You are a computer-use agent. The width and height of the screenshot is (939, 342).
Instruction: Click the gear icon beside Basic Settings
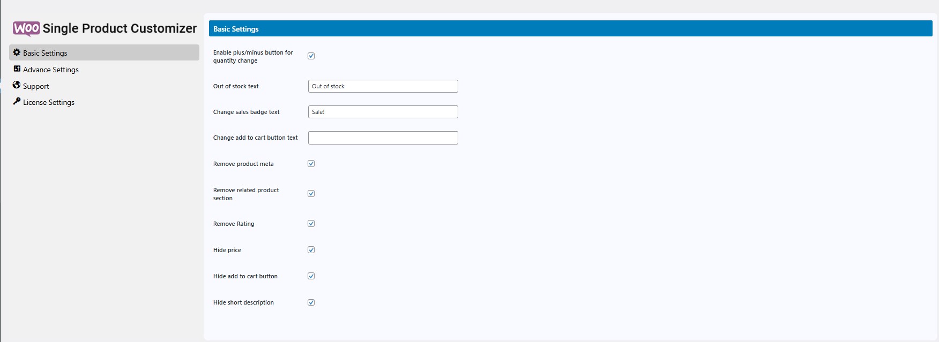pos(17,52)
